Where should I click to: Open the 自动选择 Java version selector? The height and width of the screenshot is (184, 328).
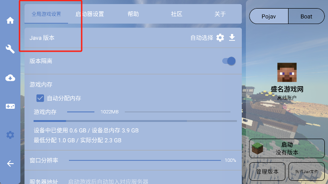click(x=201, y=38)
